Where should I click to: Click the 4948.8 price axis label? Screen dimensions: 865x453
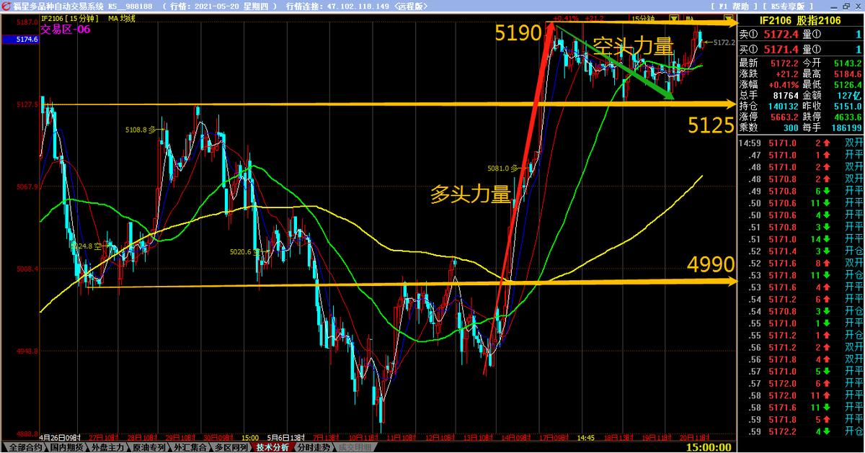26,351
